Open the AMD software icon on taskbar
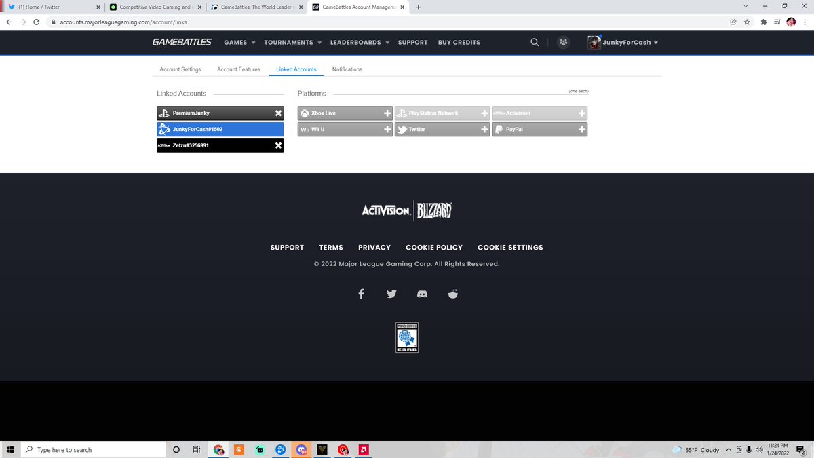 click(364, 449)
